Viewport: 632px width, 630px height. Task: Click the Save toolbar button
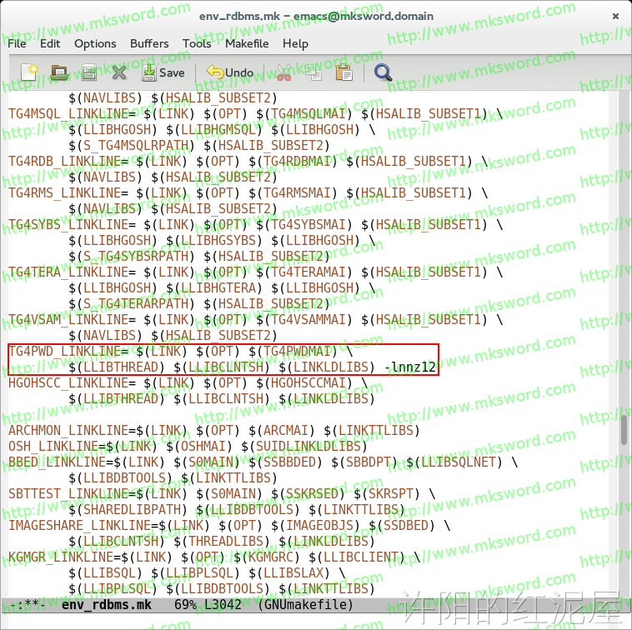(163, 72)
